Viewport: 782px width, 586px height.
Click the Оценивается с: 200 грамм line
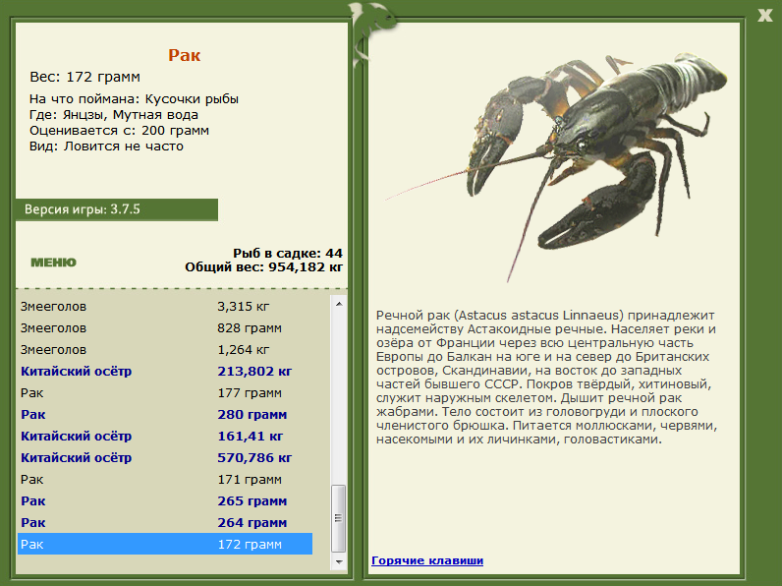[119, 131]
